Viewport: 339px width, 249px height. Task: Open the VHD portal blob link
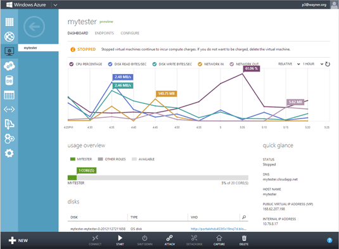[219, 229]
